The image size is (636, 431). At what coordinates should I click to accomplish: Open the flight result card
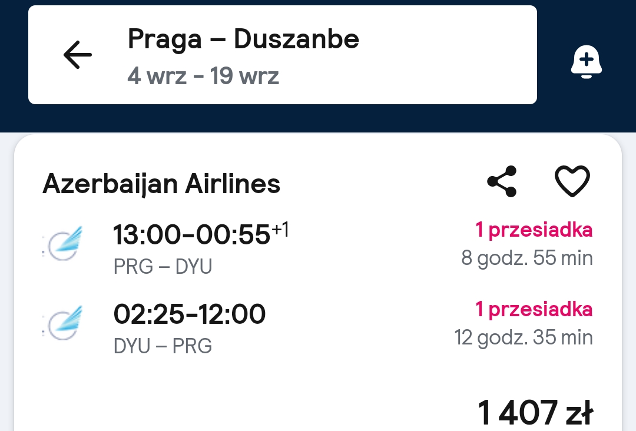[318, 283]
